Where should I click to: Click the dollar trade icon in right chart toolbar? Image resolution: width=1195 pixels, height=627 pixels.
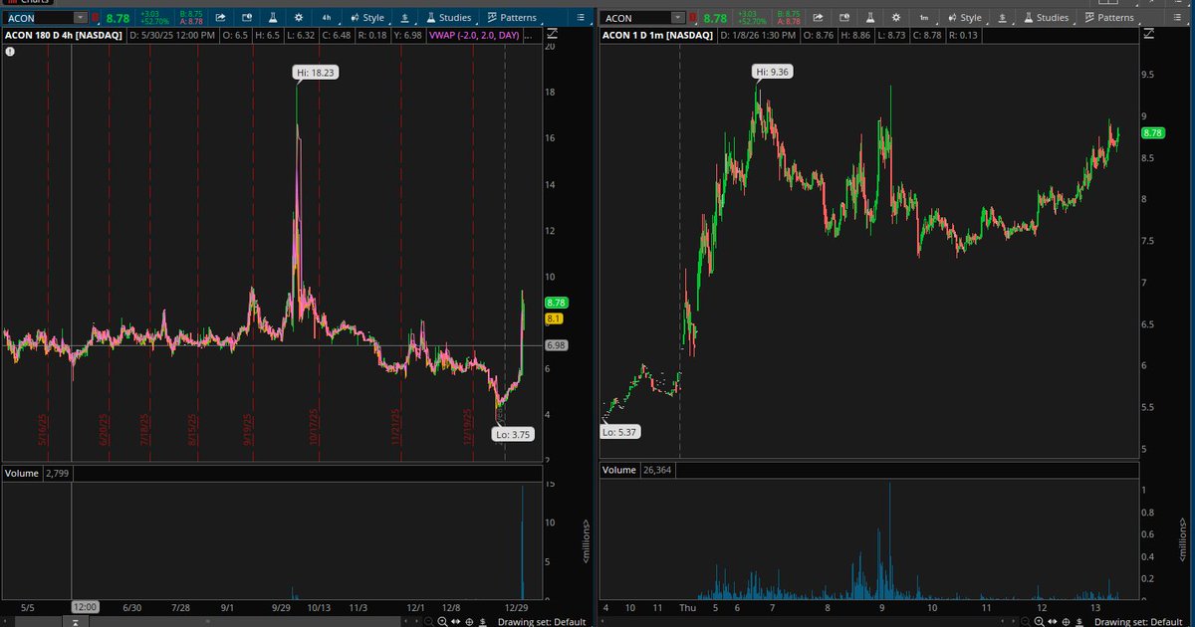pos(1002,18)
